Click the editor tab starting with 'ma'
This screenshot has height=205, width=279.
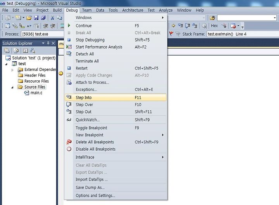pyautogui.click(x=61, y=44)
